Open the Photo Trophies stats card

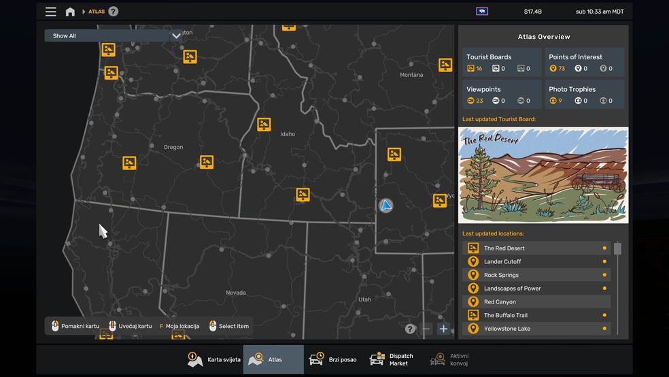[x=584, y=95]
